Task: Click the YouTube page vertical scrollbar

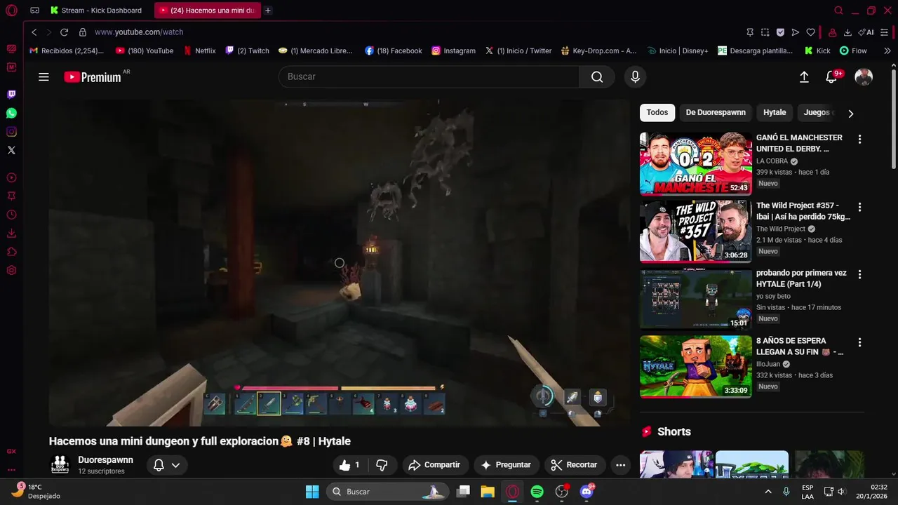Action: tap(893, 119)
